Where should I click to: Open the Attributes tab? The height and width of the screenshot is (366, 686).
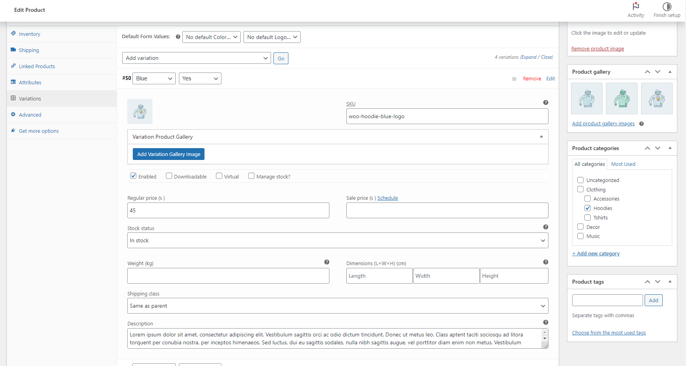(30, 82)
